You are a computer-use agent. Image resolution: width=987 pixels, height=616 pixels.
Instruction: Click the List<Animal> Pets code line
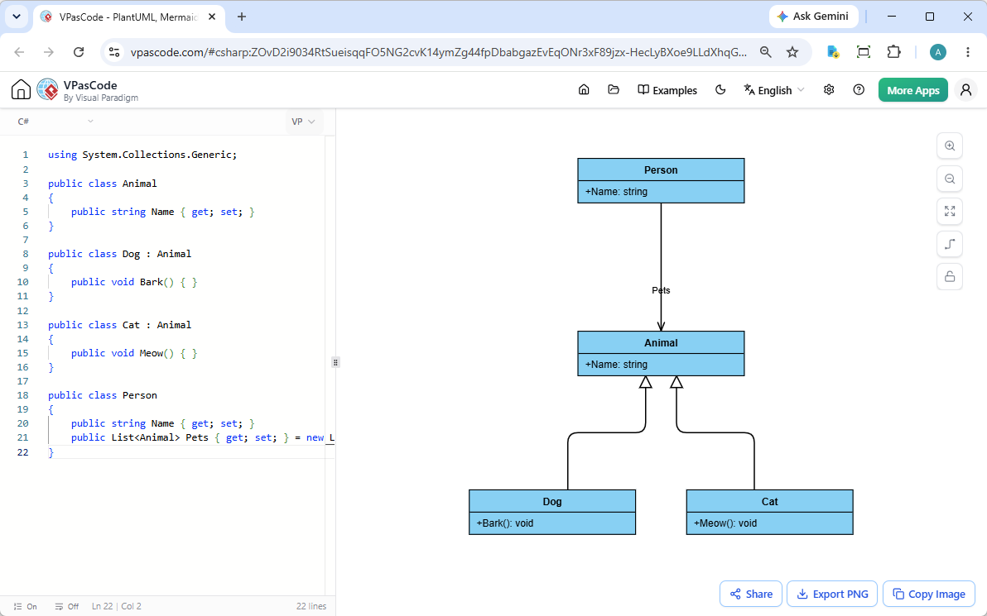203,437
